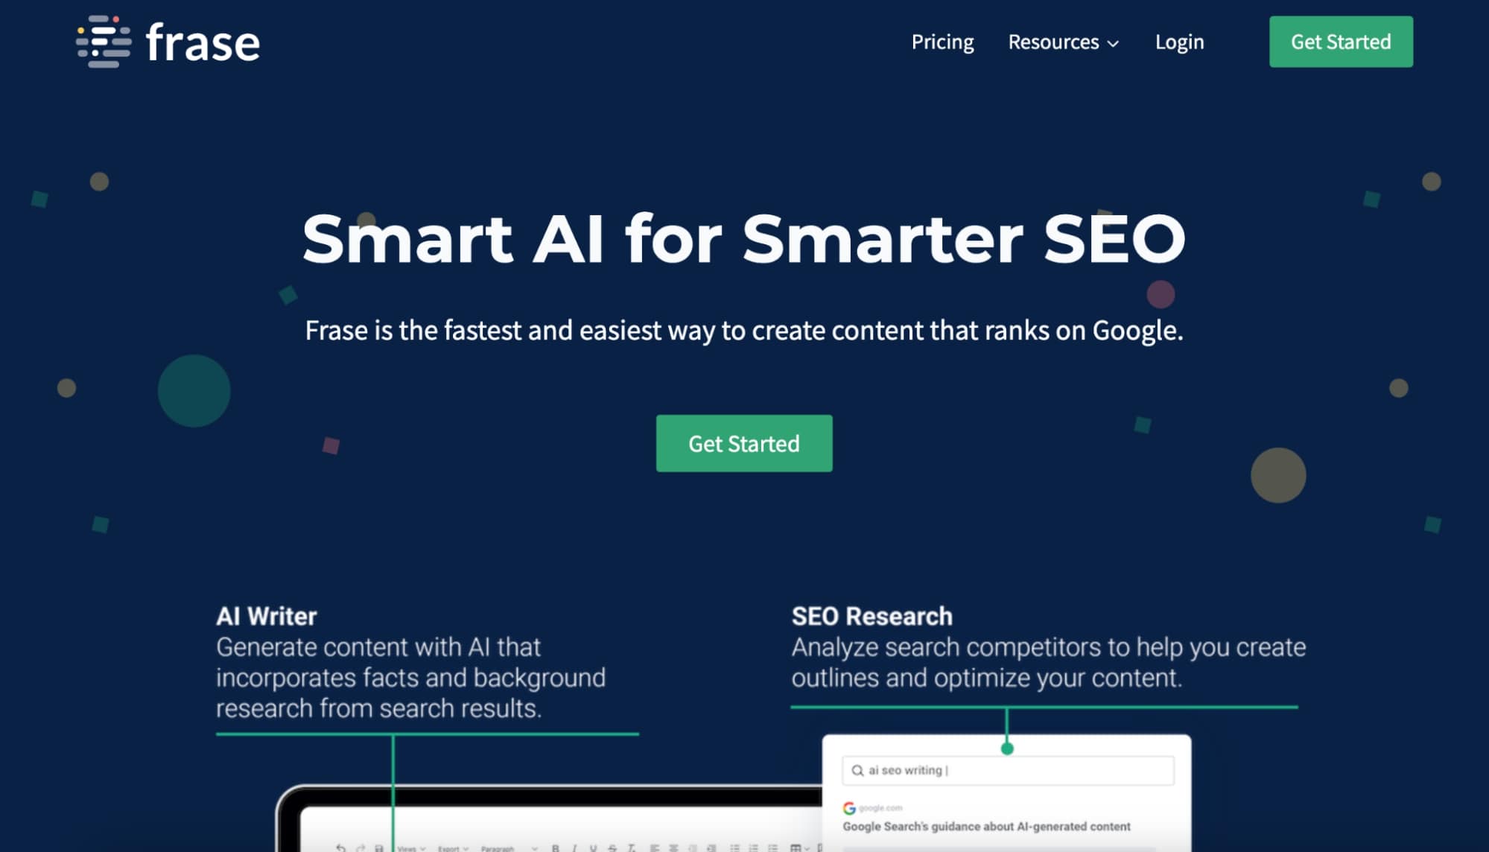Click the AI Writer heading

pos(266,616)
